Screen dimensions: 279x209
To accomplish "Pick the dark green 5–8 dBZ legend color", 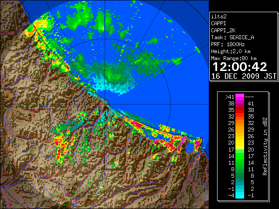I will [x=240, y=175].
